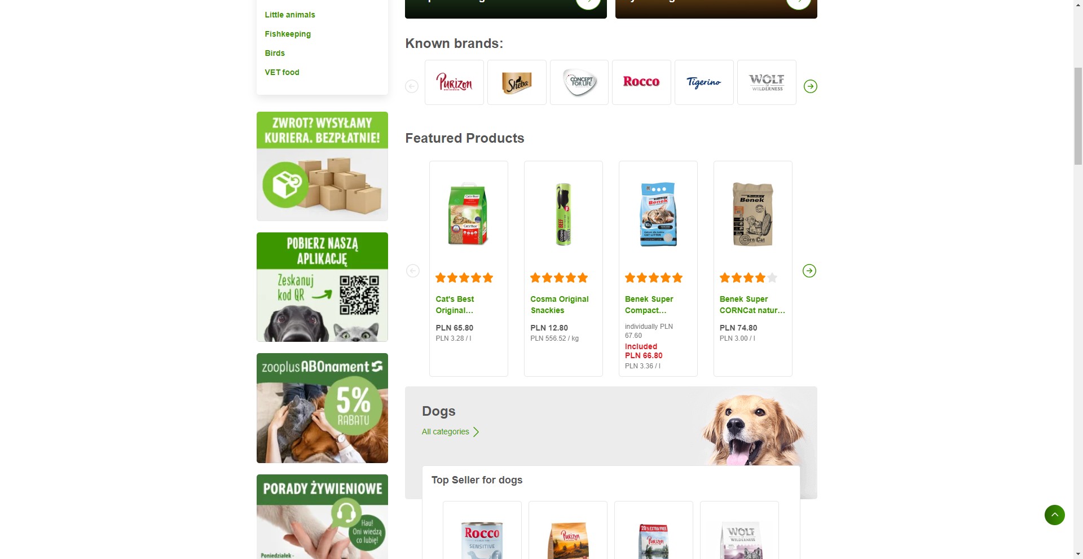Open the zooplus ABOnament 5% banner
This screenshot has height=559, width=1083.
(322, 408)
